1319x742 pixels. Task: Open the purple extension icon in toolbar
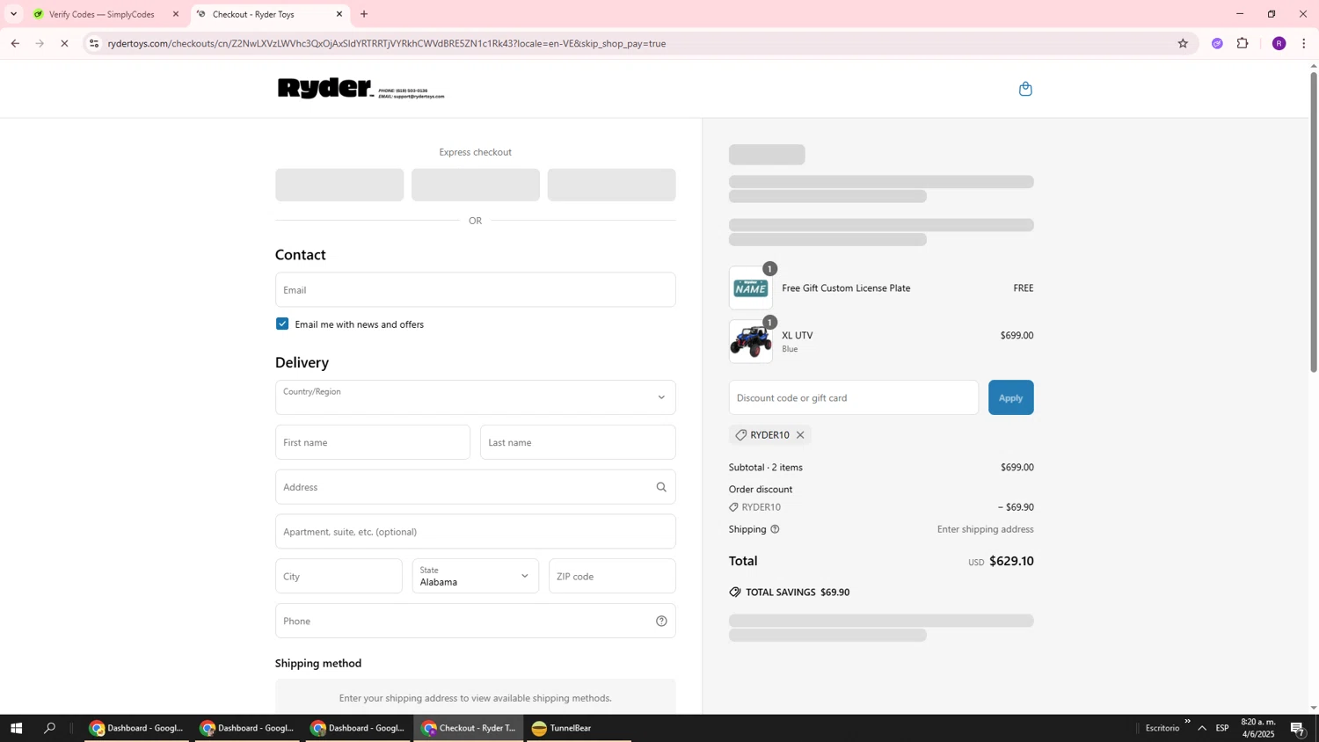pyautogui.click(x=1217, y=43)
